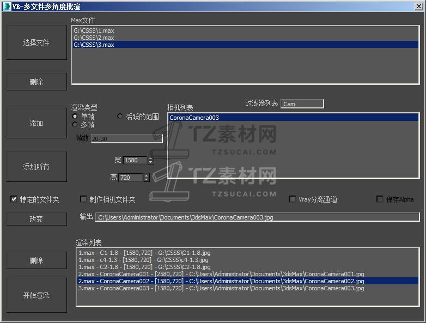Viewport: 426px width, 323px height.
Task: Select G:\CSSS\3.max in Max文件 list
Action: [245, 45]
